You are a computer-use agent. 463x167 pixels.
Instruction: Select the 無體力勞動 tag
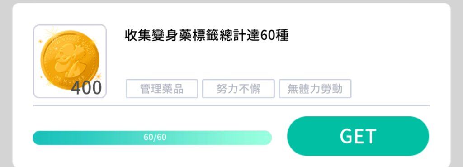(315, 89)
